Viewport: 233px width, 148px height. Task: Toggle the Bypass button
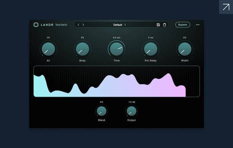tap(183, 25)
